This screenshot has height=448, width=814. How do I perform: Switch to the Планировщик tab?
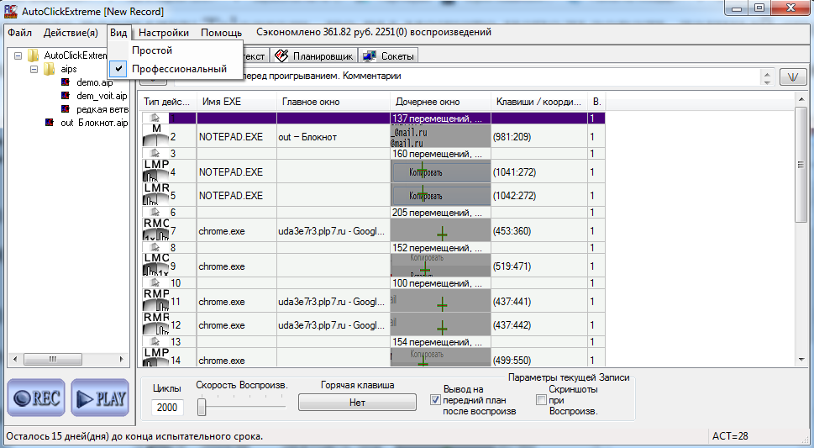pos(314,56)
